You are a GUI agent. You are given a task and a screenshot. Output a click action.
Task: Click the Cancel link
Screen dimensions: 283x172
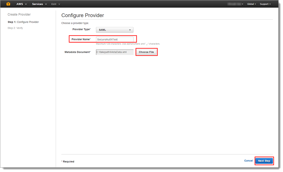[248, 161]
